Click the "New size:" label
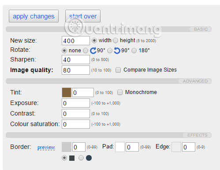The width and height of the screenshot is (220, 170). pos(23,40)
